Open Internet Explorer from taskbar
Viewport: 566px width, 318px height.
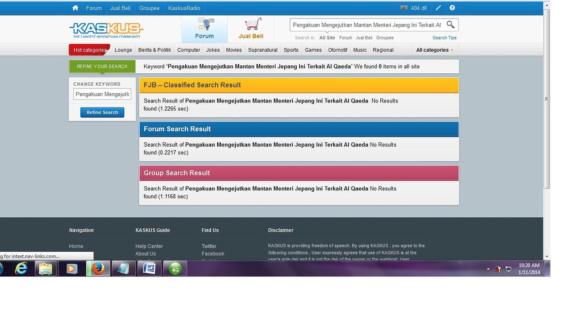click(x=21, y=268)
